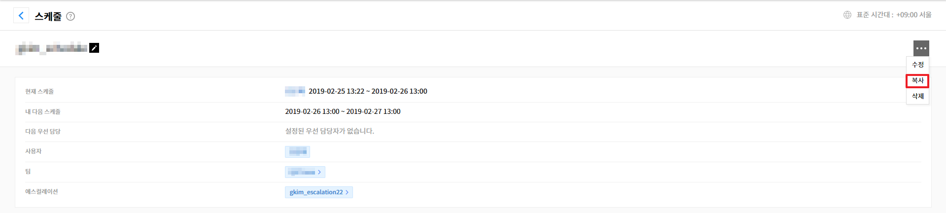The width and height of the screenshot is (946, 213).
Task: Click the pencil icon to rename schedule
Action: (x=94, y=48)
